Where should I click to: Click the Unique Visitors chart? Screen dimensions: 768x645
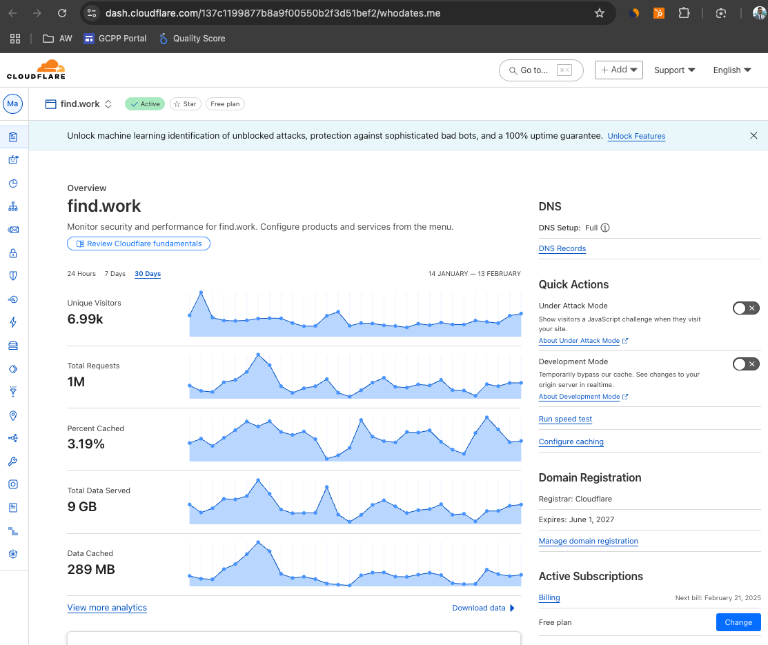click(x=355, y=315)
